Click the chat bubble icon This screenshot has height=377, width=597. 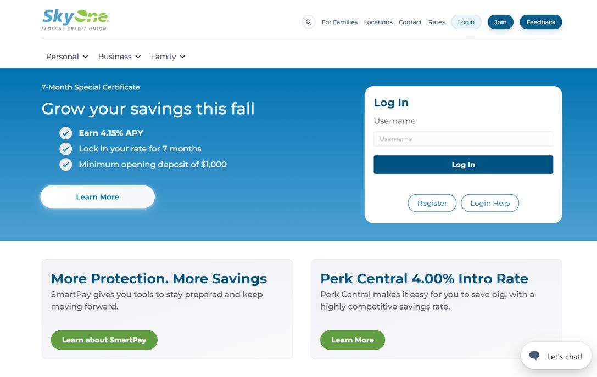(x=534, y=356)
